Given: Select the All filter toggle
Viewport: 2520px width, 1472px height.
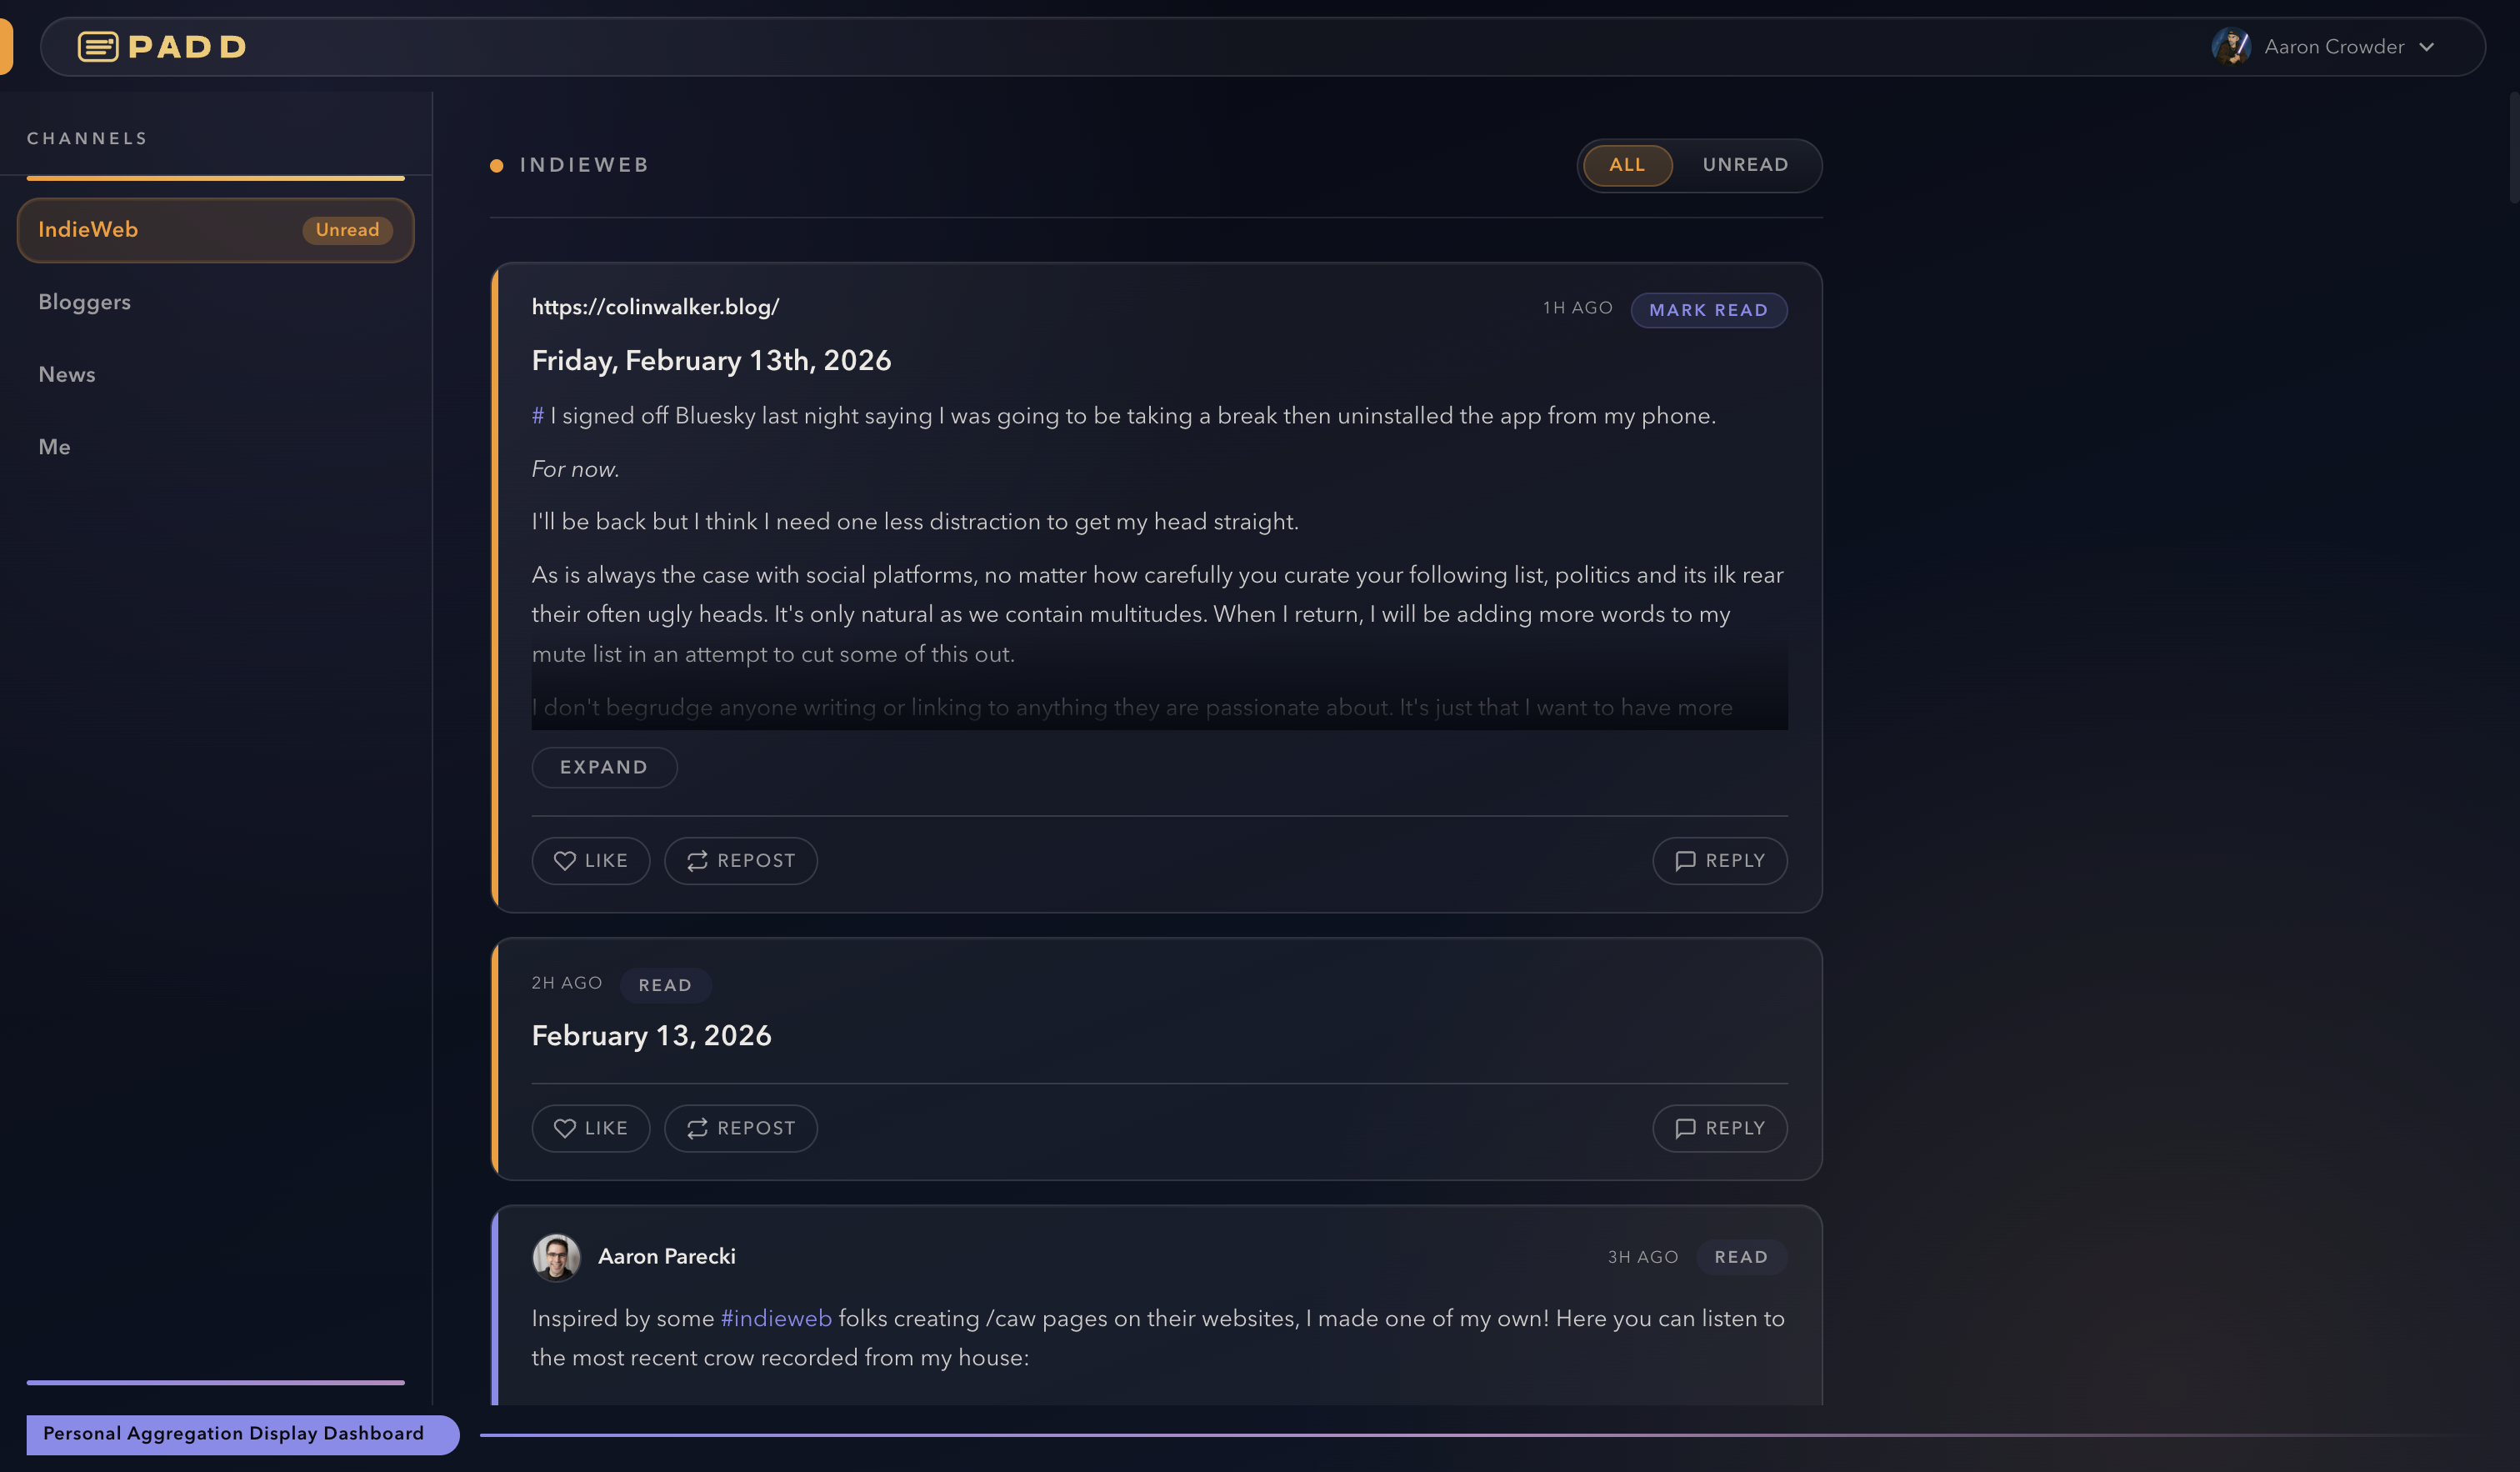Looking at the screenshot, I should pyautogui.click(x=1627, y=165).
